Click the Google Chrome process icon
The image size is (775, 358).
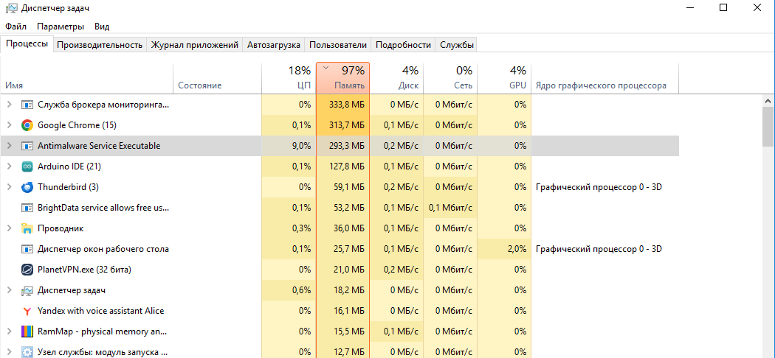coord(27,125)
